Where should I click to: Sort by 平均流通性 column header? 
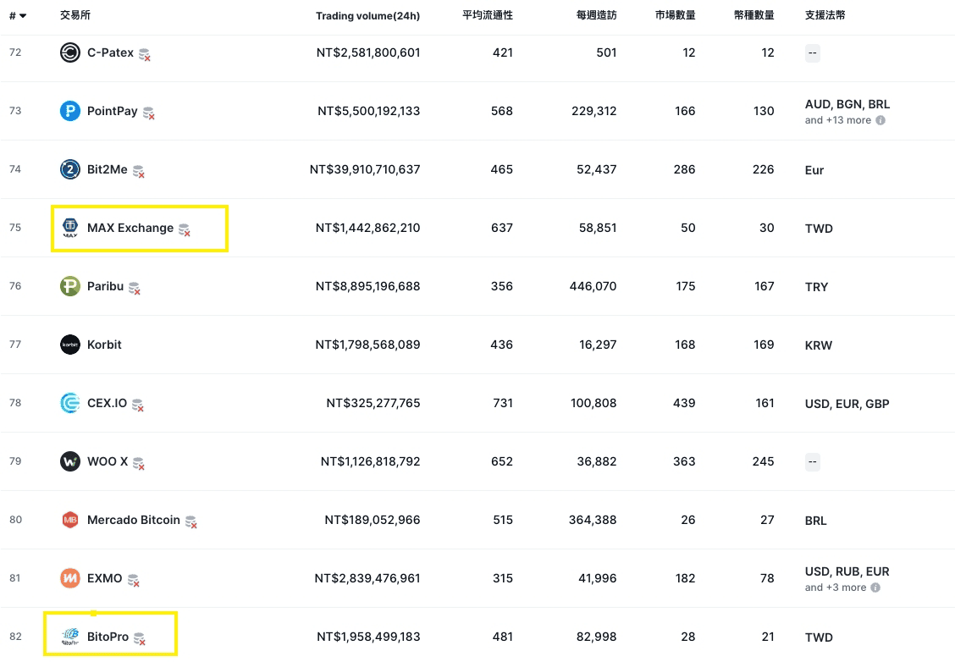coord(488,15)
